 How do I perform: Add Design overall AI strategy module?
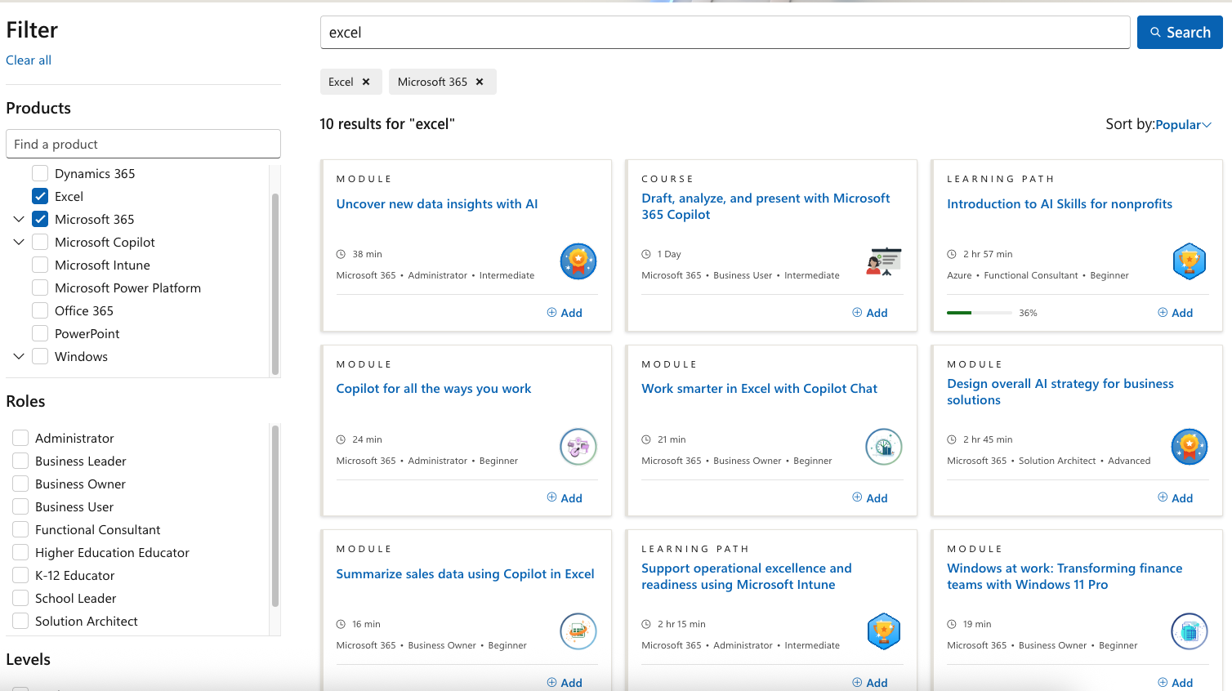(x=1176, y=498)
